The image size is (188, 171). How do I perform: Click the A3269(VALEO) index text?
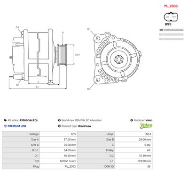click(x=29, y=120)
